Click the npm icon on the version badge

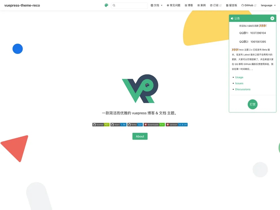[168, 124]
